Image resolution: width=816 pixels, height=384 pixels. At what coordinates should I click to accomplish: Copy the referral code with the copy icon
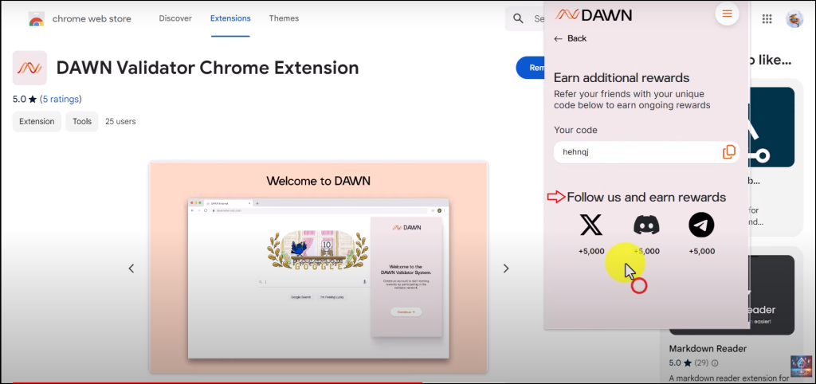click(x=728, y=152)
